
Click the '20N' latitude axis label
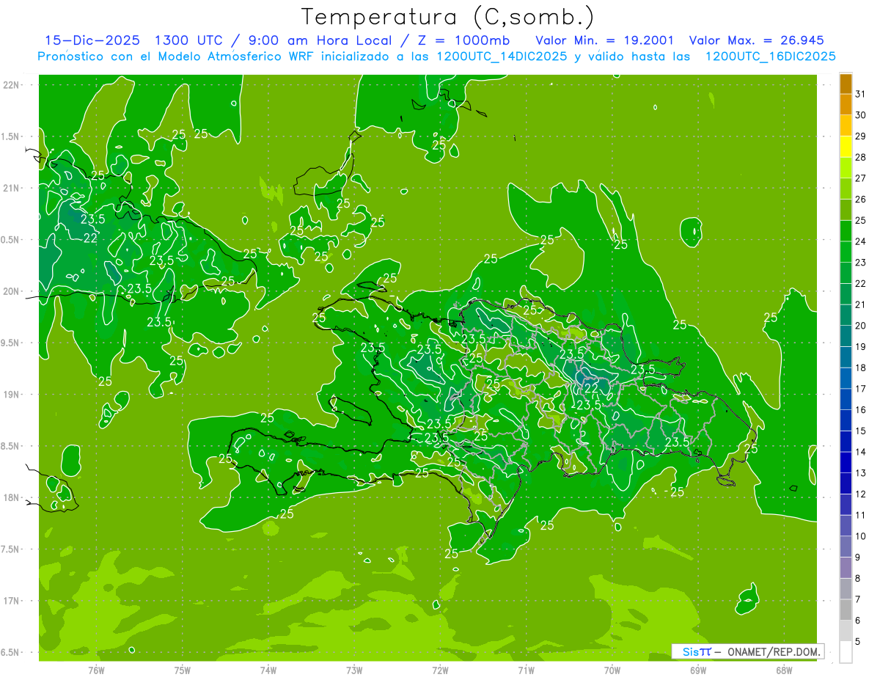(12, 291)
